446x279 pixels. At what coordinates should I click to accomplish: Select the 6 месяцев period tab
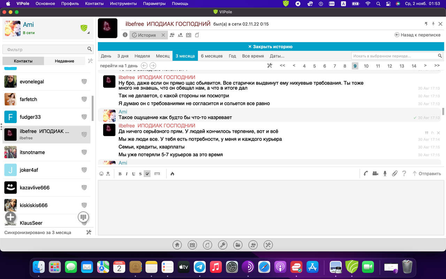(212, 56)
